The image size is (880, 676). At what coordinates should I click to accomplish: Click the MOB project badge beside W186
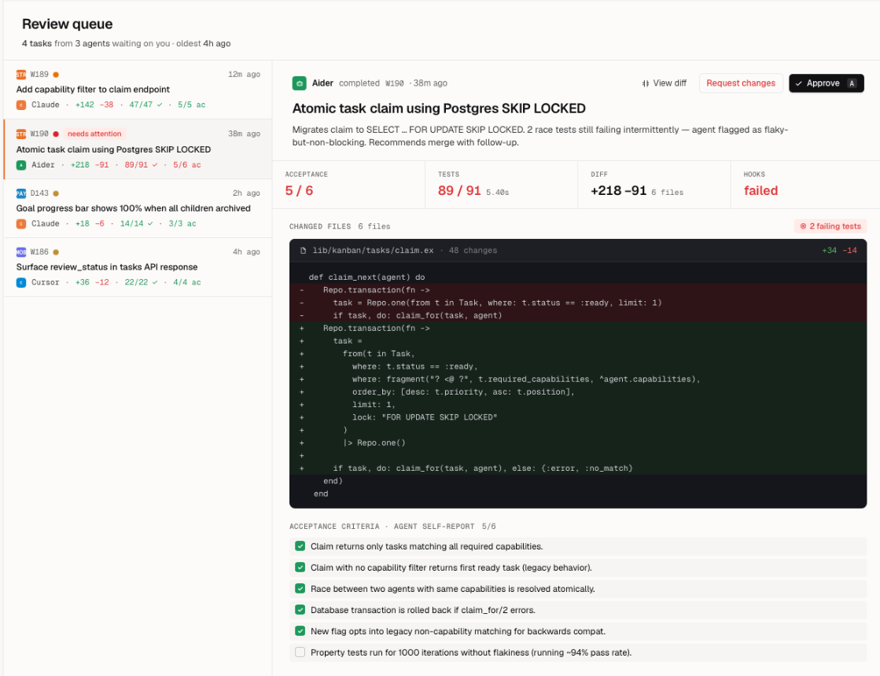20,252
